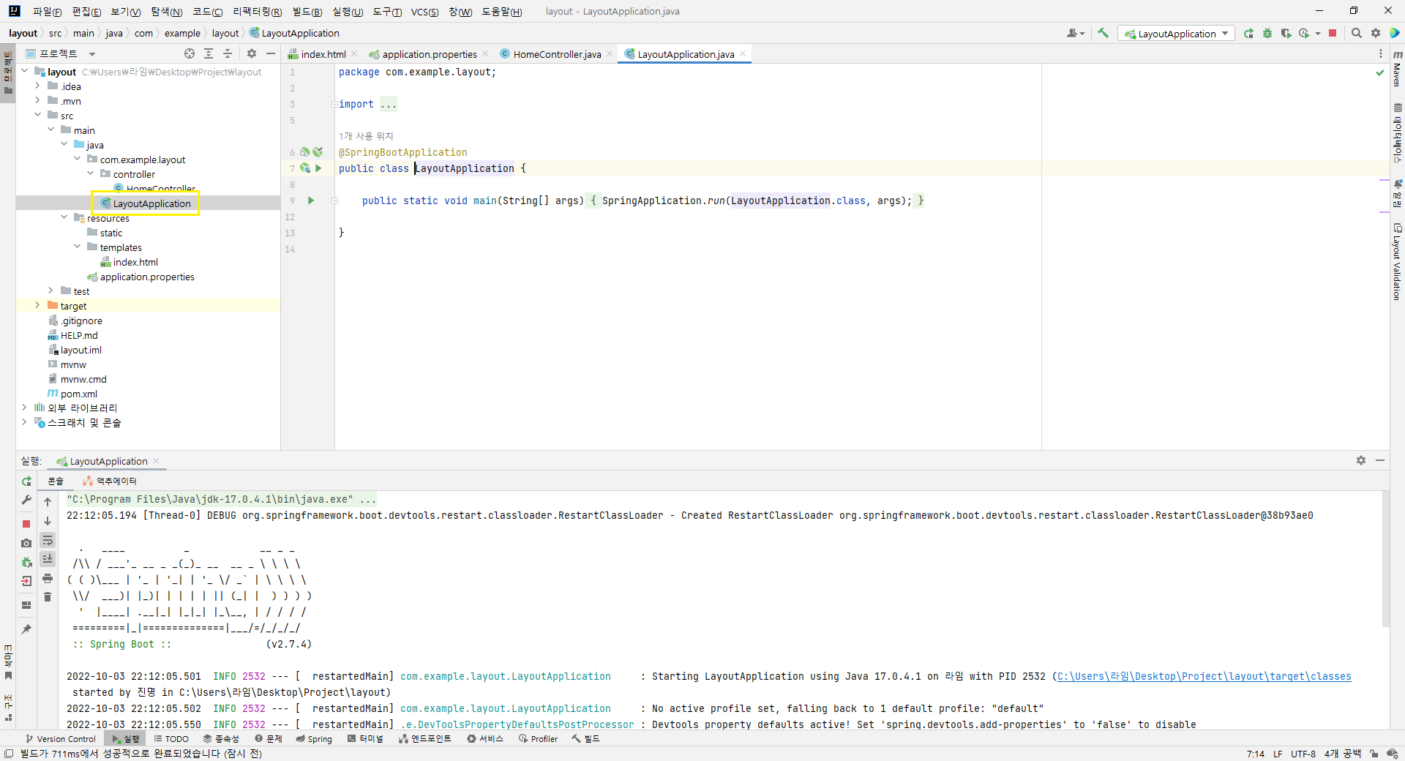The width and height of the screenshot is (1405, 761).
Task: Click UTF-8 encoding in status bar
Action: point(1303,754)
